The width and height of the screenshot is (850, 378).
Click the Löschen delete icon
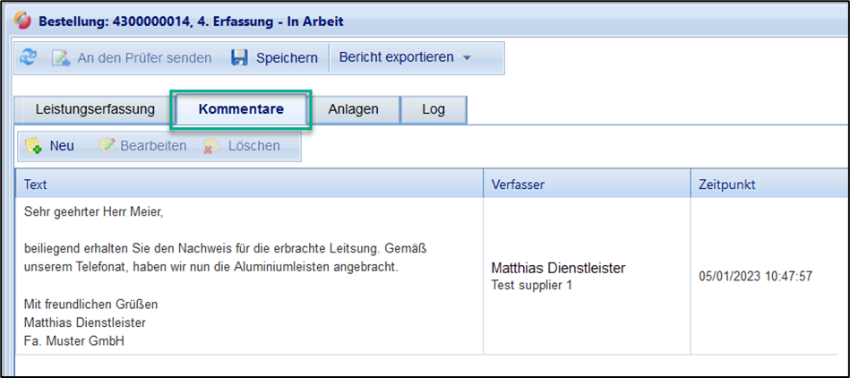[211, 145]
